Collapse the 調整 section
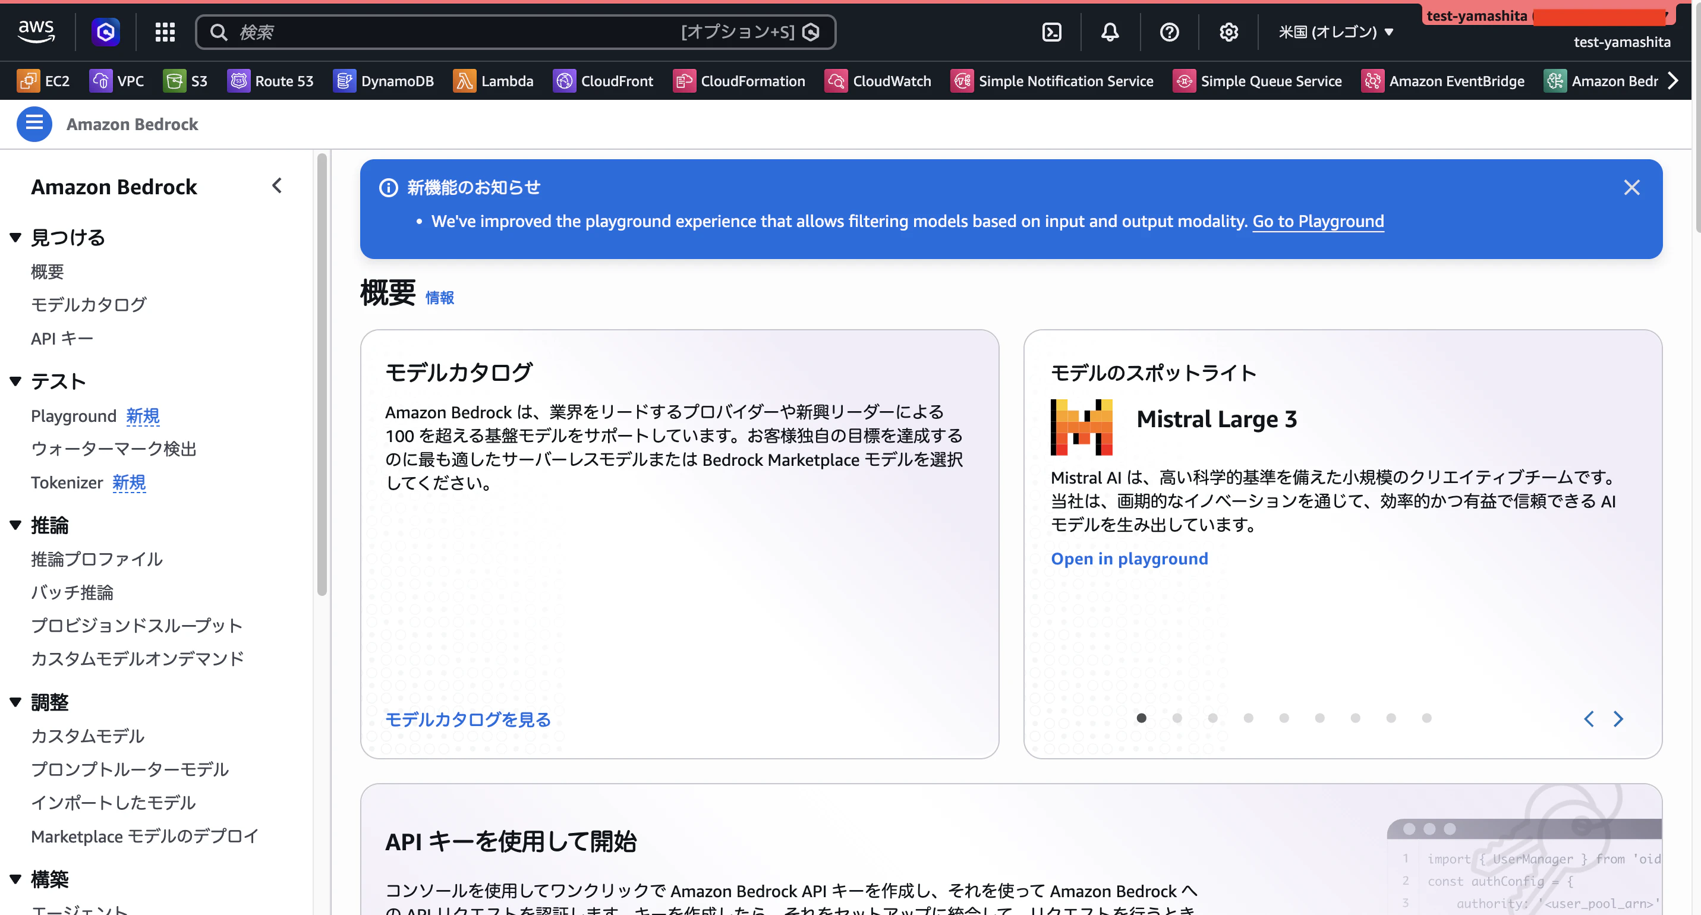 16,702
